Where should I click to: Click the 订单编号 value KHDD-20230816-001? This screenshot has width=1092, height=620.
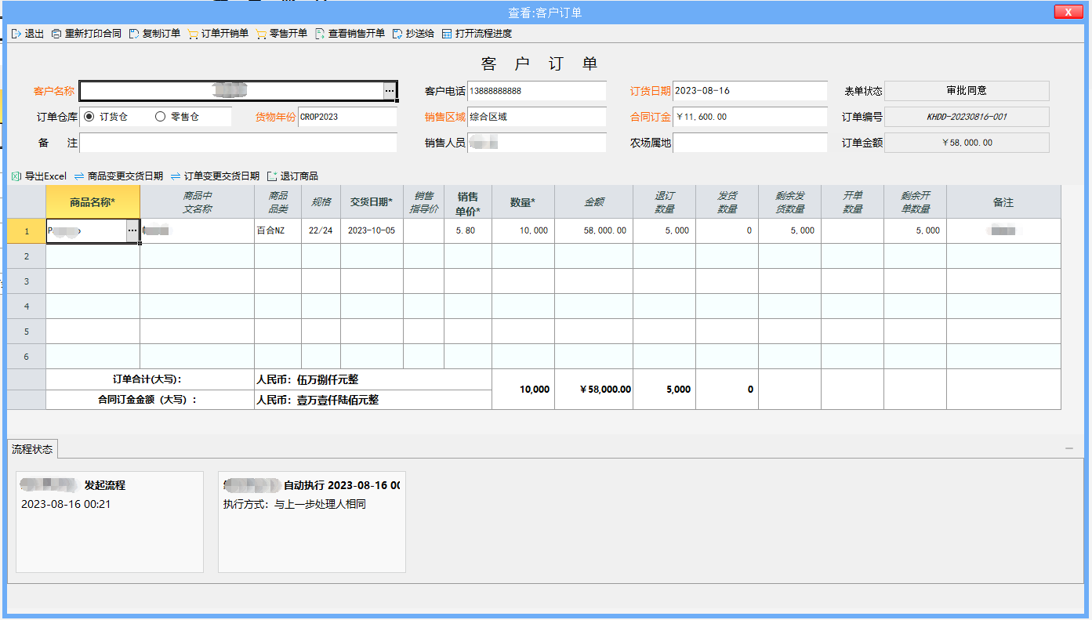pyautogui.click(x=967, y=117)
